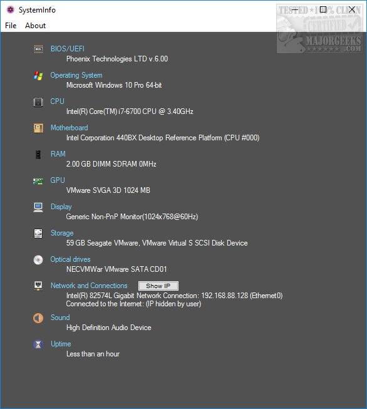
Task: Open the Storage heading link
Action: (62, 233)
